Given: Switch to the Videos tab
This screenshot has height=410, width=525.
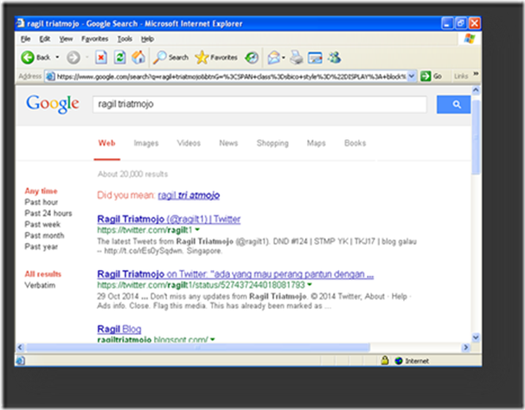Looking at the screenshot, I should click(189, 144).
